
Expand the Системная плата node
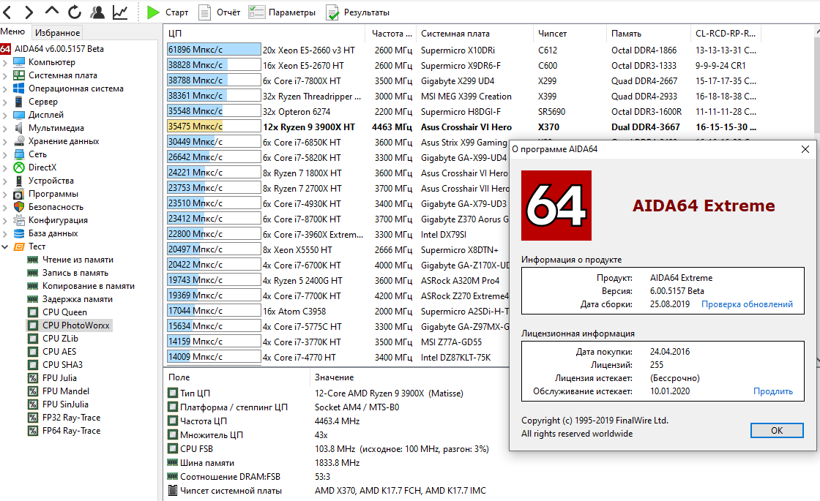click(4, 75)
